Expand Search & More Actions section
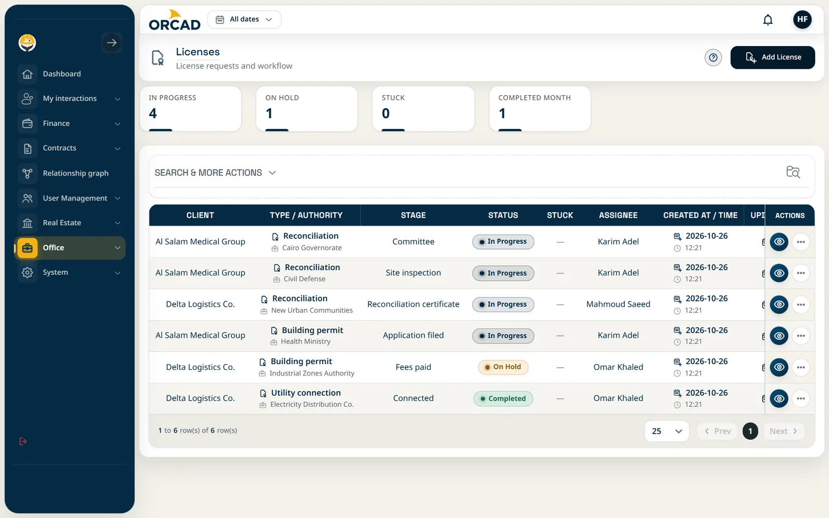The image size is (829, 518). click(x=215, y=172)
